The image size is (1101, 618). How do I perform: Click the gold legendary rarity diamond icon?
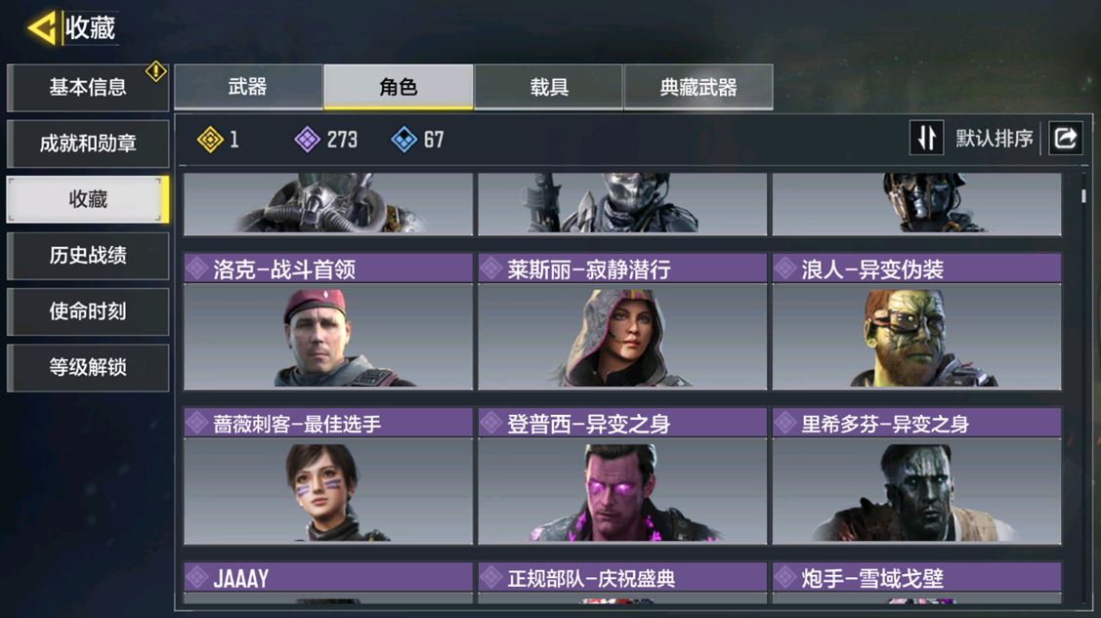(210, 140)
